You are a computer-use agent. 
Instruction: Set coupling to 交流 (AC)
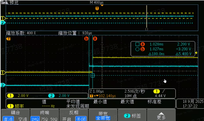click(x=22, y=119)
